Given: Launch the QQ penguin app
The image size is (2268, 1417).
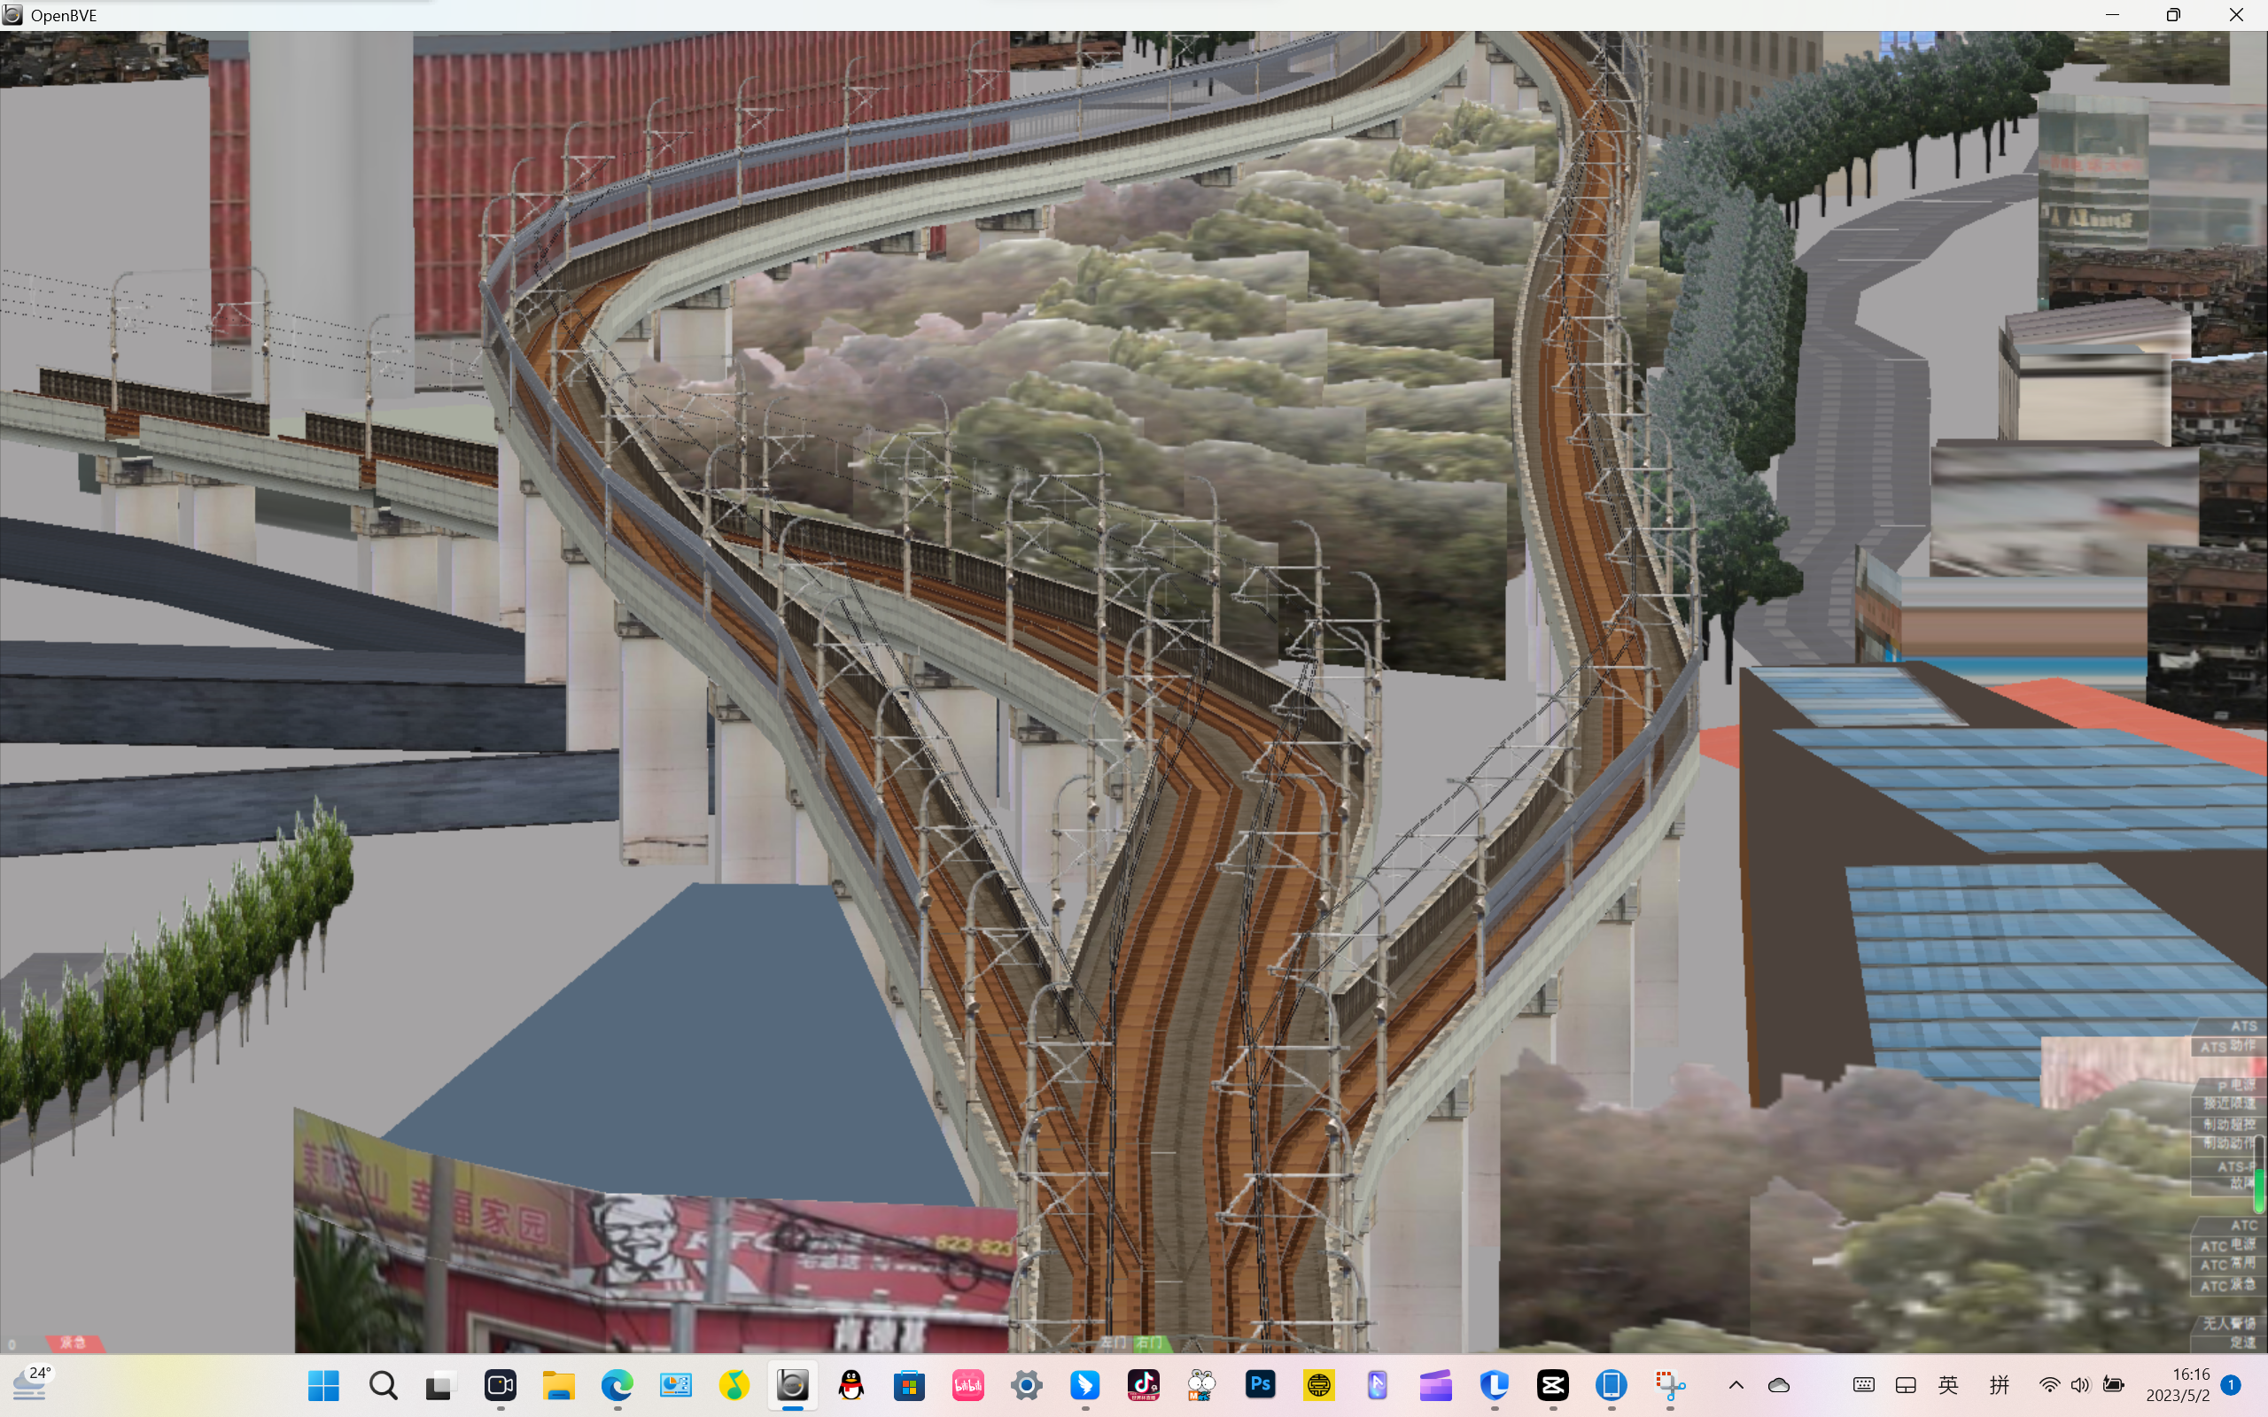Looking at the screenshot, I should click(851, 1384).
